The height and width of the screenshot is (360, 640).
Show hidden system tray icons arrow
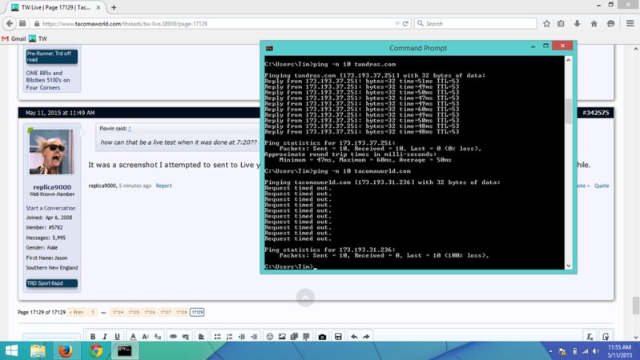point(550,351)
